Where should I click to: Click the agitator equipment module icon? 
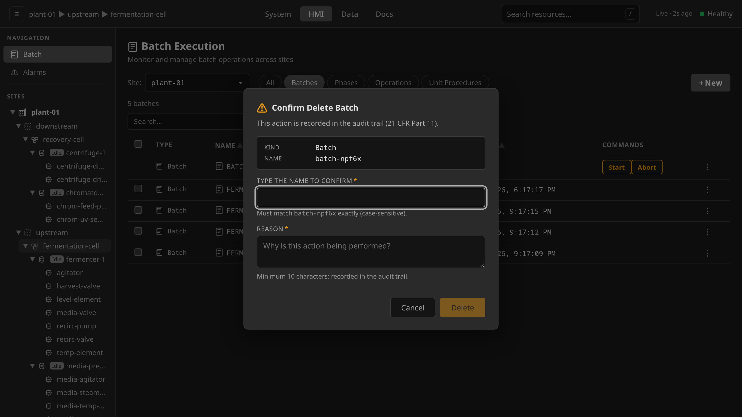(49, 273)
